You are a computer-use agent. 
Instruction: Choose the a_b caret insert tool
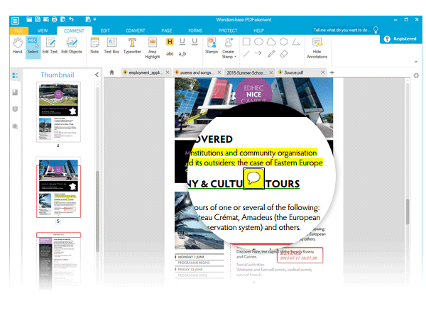(x=182, y=54)
